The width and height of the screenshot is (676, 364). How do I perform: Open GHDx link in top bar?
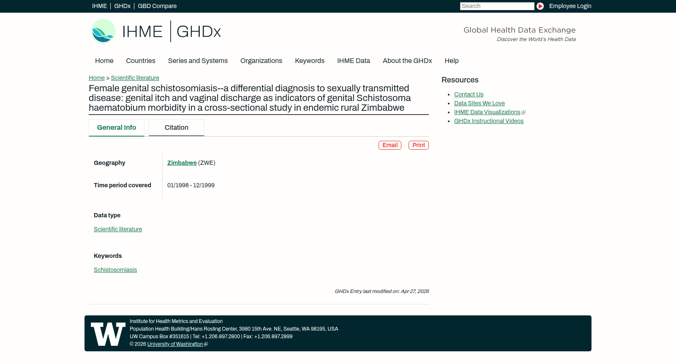pyautogui.click(x=122, y=6)
